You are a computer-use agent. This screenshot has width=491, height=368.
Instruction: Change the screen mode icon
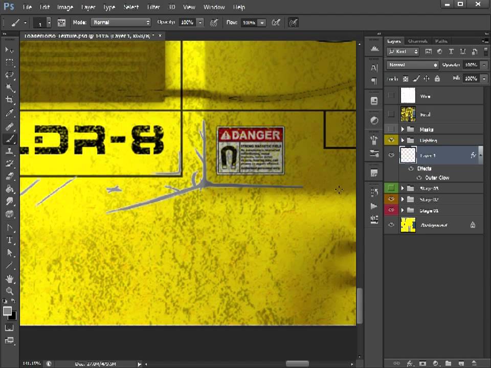(9, 340)
